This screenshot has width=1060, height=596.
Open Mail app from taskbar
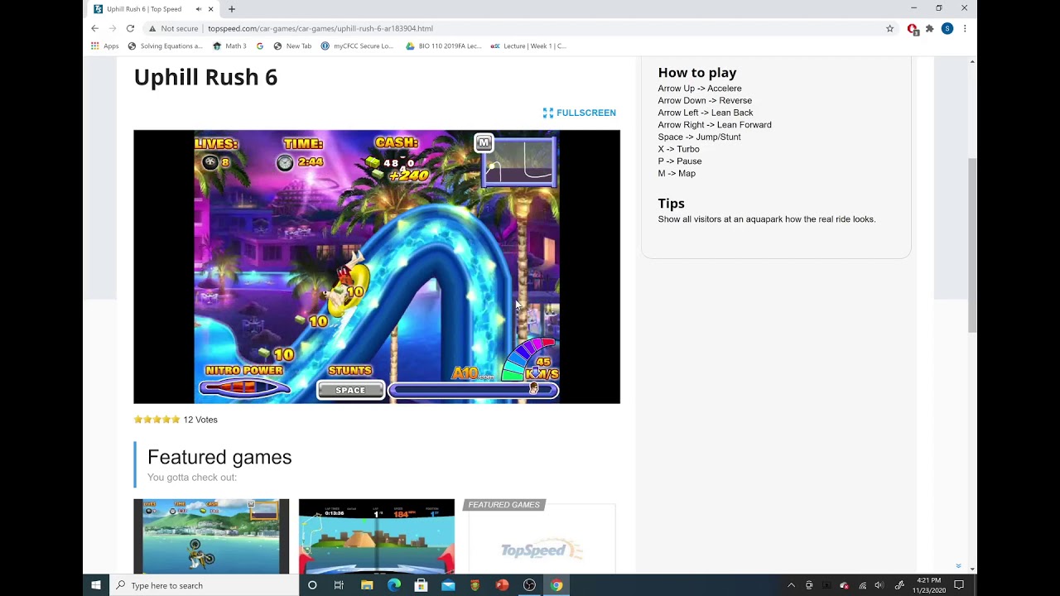pos(448,585)
